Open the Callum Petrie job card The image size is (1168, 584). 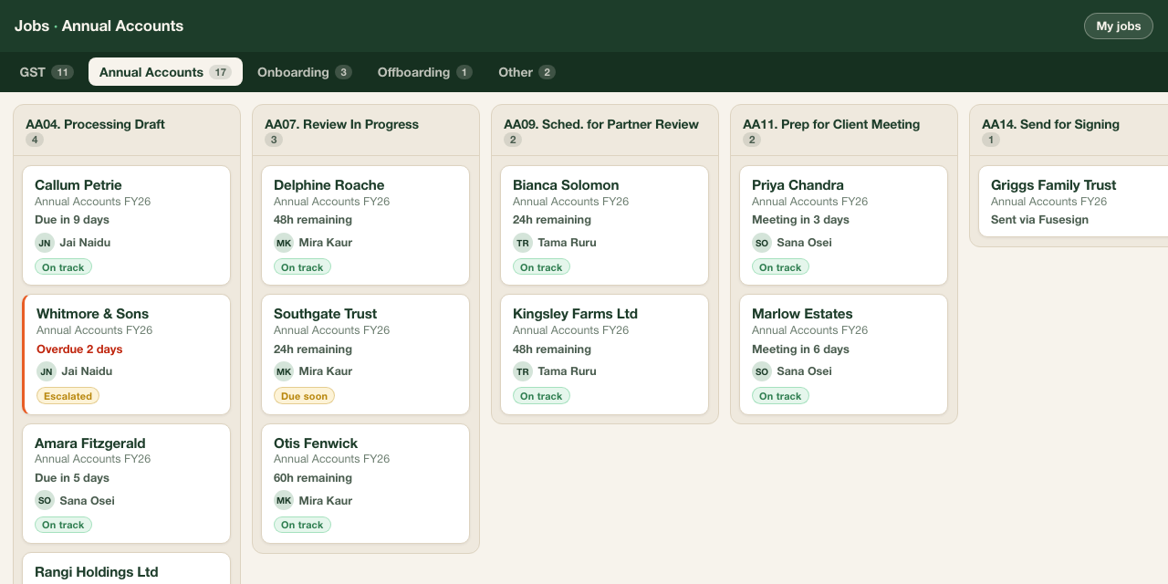[x=127, y=225]
